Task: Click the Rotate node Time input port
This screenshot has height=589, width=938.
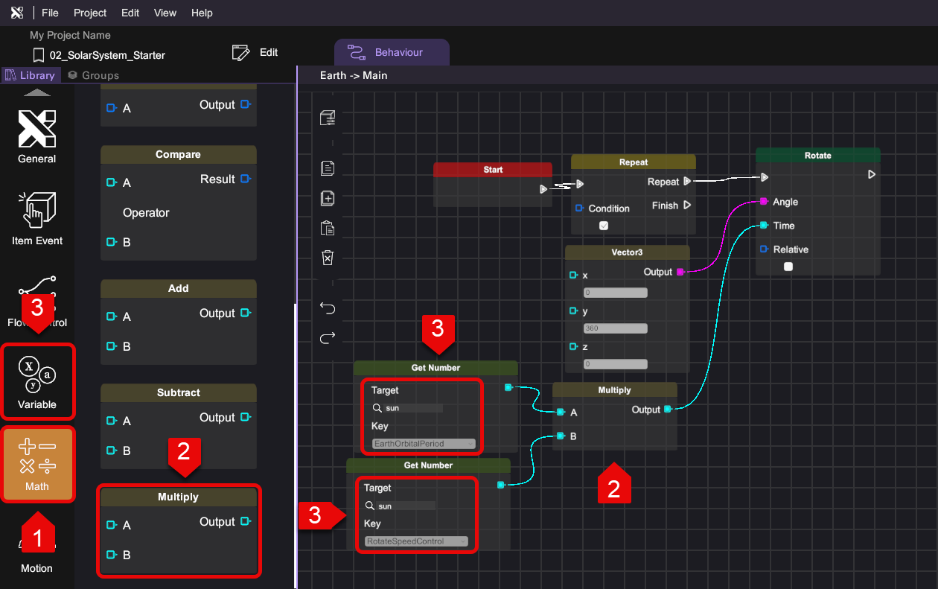Action: (x=763, y=226)
